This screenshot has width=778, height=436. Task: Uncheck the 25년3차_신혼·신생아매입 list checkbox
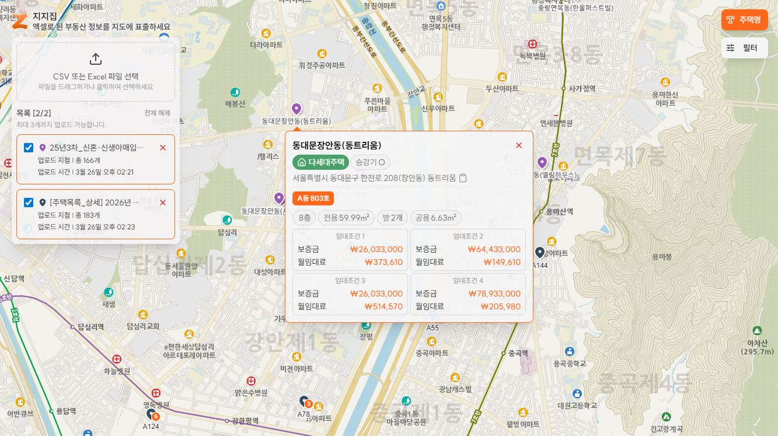click(28, 147)
